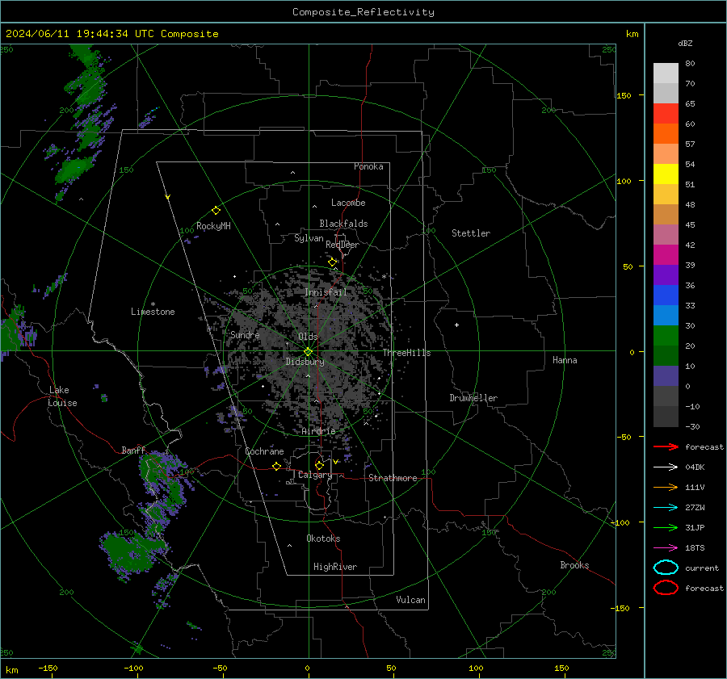Choose the green 31JP arrow legend icon
727x679 pixels.
(x=666, y=527)
